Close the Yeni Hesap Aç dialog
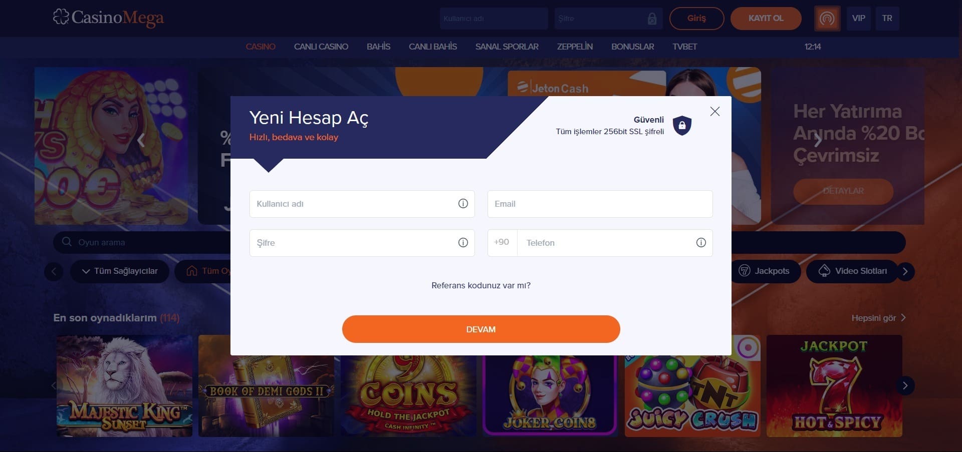The height and width of the screenshot is (452, 962). [715, 112]
